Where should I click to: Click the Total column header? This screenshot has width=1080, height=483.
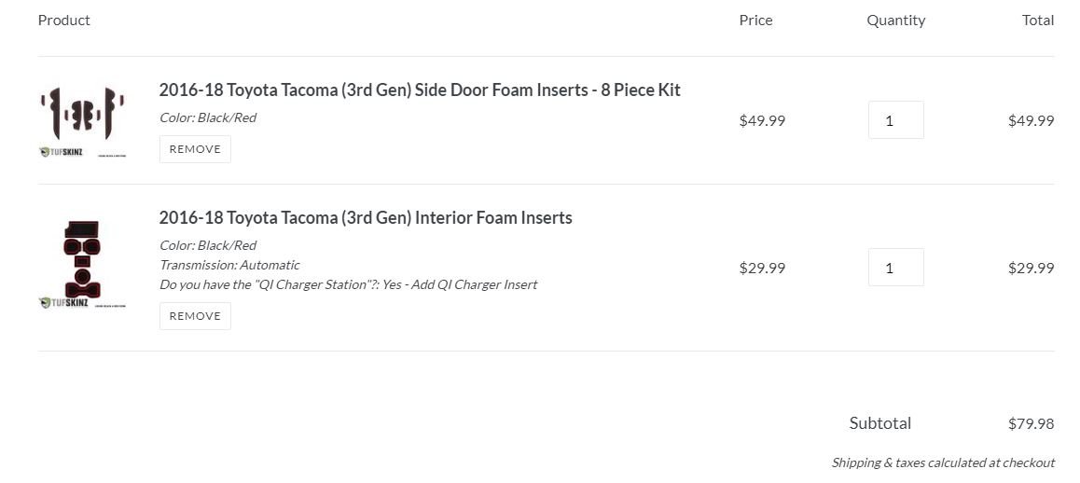click(x=1038, y=20)
